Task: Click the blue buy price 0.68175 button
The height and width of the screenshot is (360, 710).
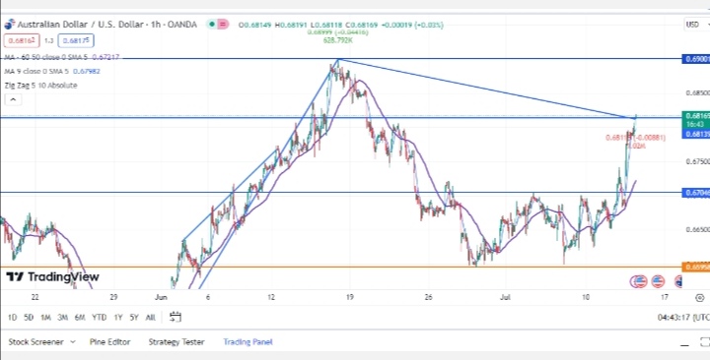Action: (x=76, y=40)
